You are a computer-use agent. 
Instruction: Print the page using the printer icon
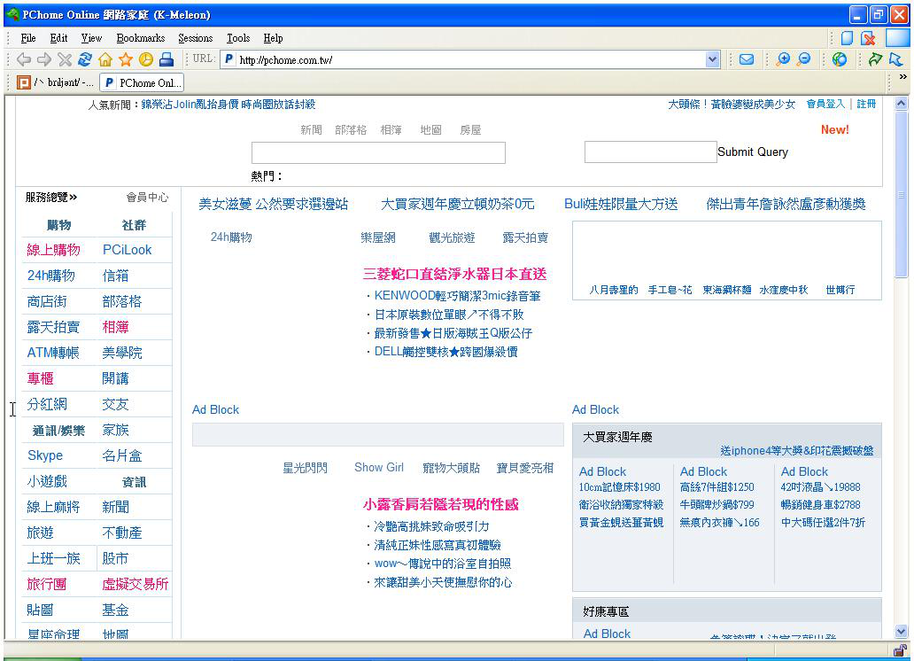click(167, 60)
